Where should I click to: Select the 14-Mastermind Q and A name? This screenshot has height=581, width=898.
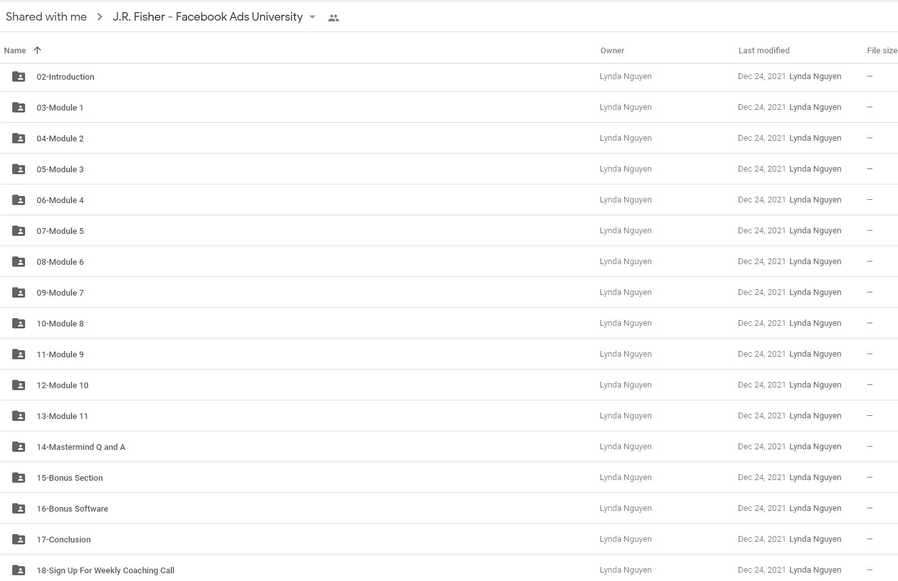pos(81,447)
